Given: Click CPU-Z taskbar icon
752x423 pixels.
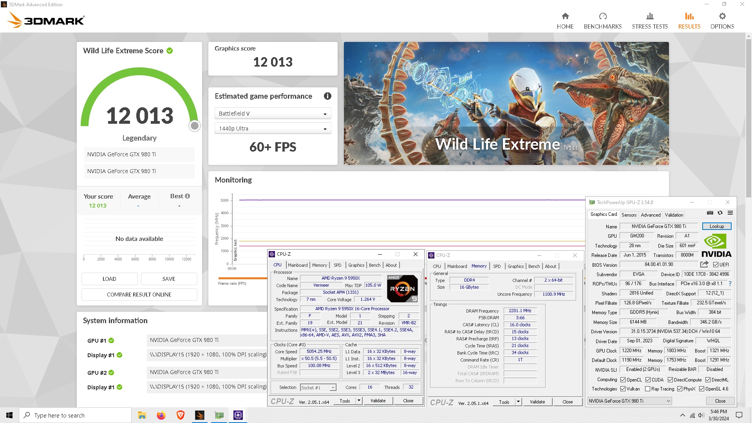Looking at the screenshot, I should [238, 415].
